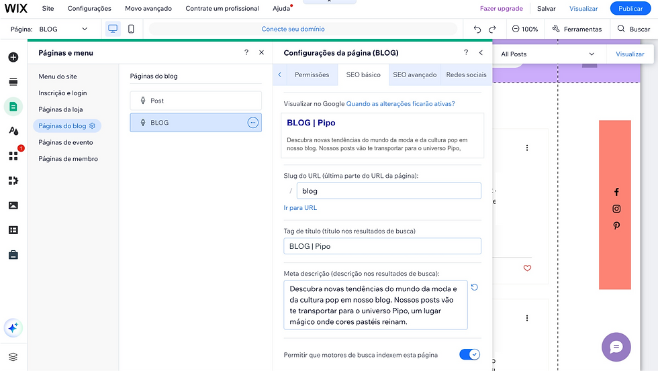Open the Página BLOG dropdown

(63, 29)
